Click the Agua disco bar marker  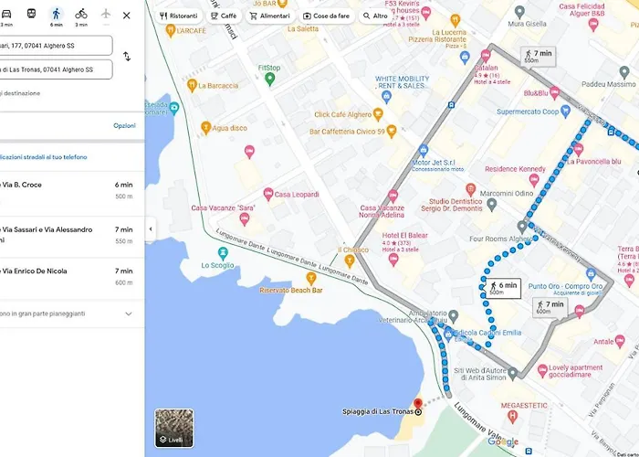click(x=205, y=128)
